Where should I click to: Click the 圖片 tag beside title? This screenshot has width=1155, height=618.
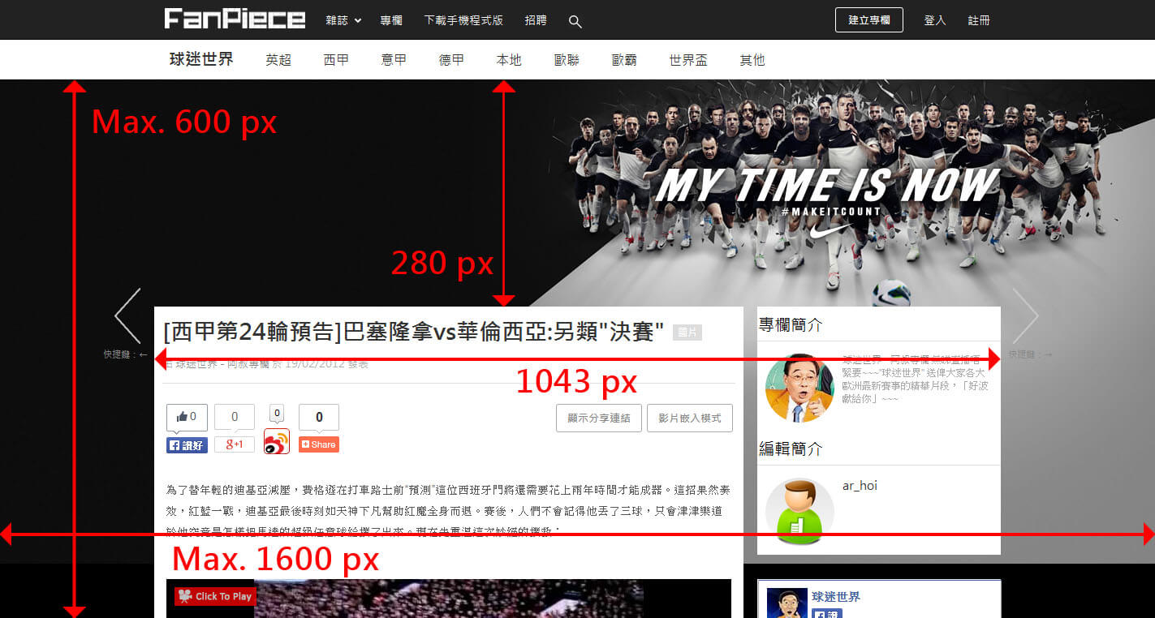pyautogui.click(x=687, y=333)
